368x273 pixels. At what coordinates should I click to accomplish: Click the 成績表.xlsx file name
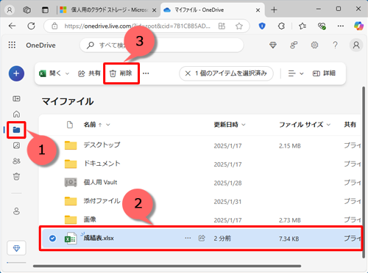(99, 238)
